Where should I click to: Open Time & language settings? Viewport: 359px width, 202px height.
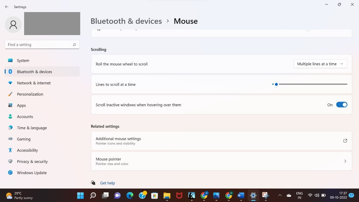[x=32, y=128]
